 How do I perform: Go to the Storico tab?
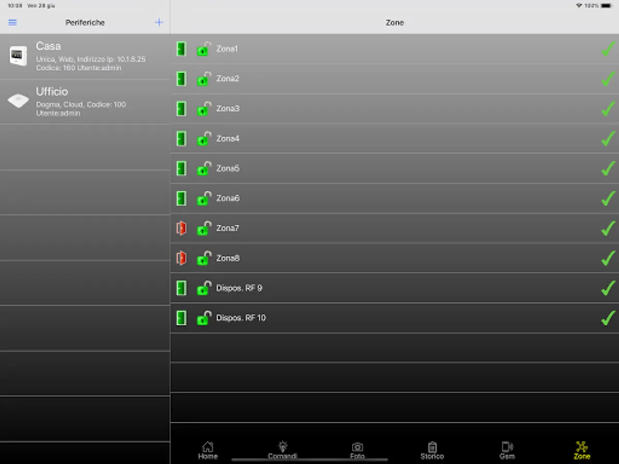coord(432,451)
